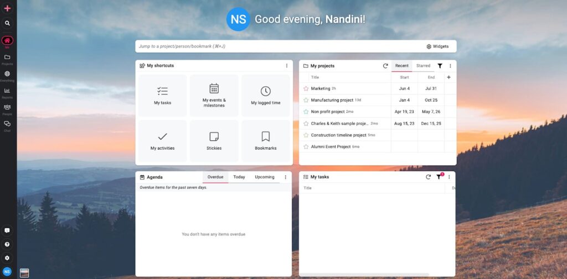Open Chat icon in sidebar
Viewport: 567px width, 279px height.
[7, 124]
